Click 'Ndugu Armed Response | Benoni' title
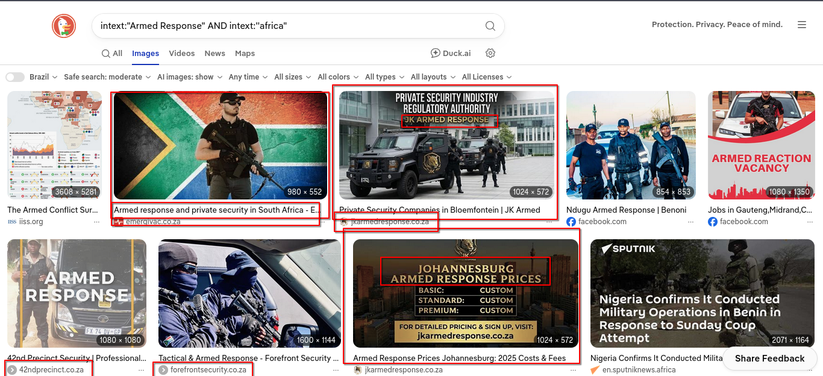Screen dimensions: 823x376 pyautogui.click(x=627, y=210)
